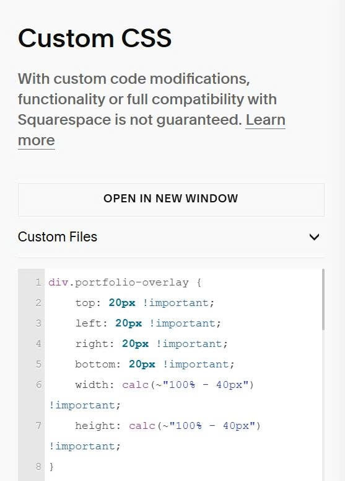Open the Learn more link

click(x=152, y=130)
